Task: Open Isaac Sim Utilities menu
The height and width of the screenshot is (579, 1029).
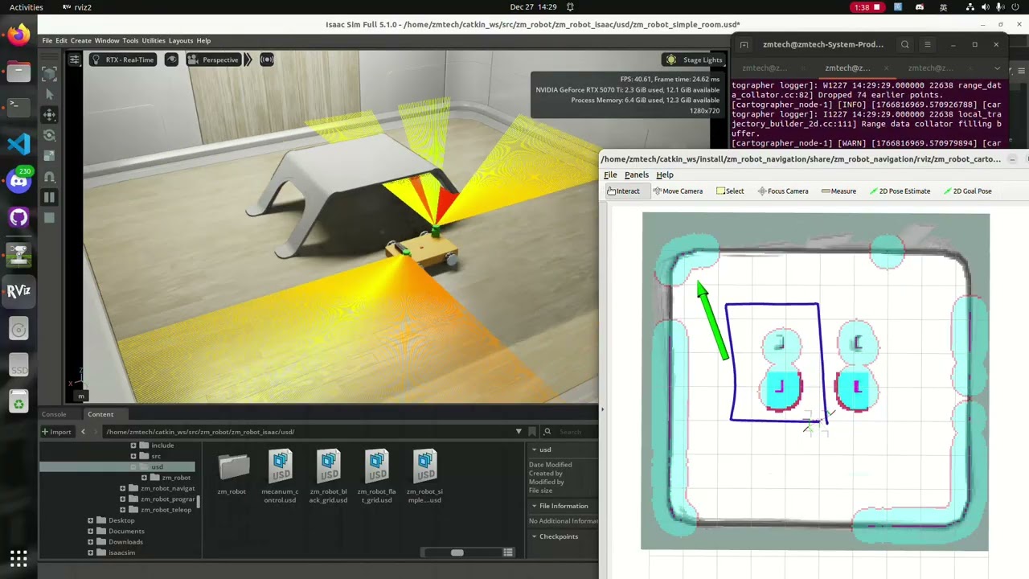Action: coord(153,40)
